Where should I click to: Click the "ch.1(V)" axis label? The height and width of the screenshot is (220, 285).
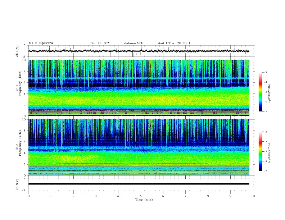(17, 51)
